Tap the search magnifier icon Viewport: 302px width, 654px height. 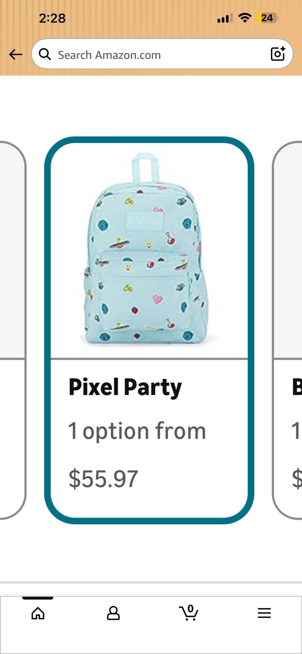tap(45, 54)
